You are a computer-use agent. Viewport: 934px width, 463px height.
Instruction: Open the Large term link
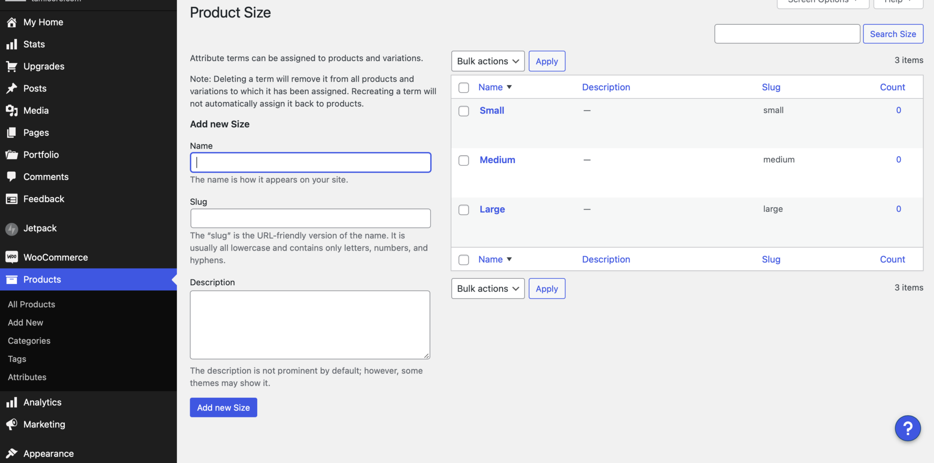[492, 210]
